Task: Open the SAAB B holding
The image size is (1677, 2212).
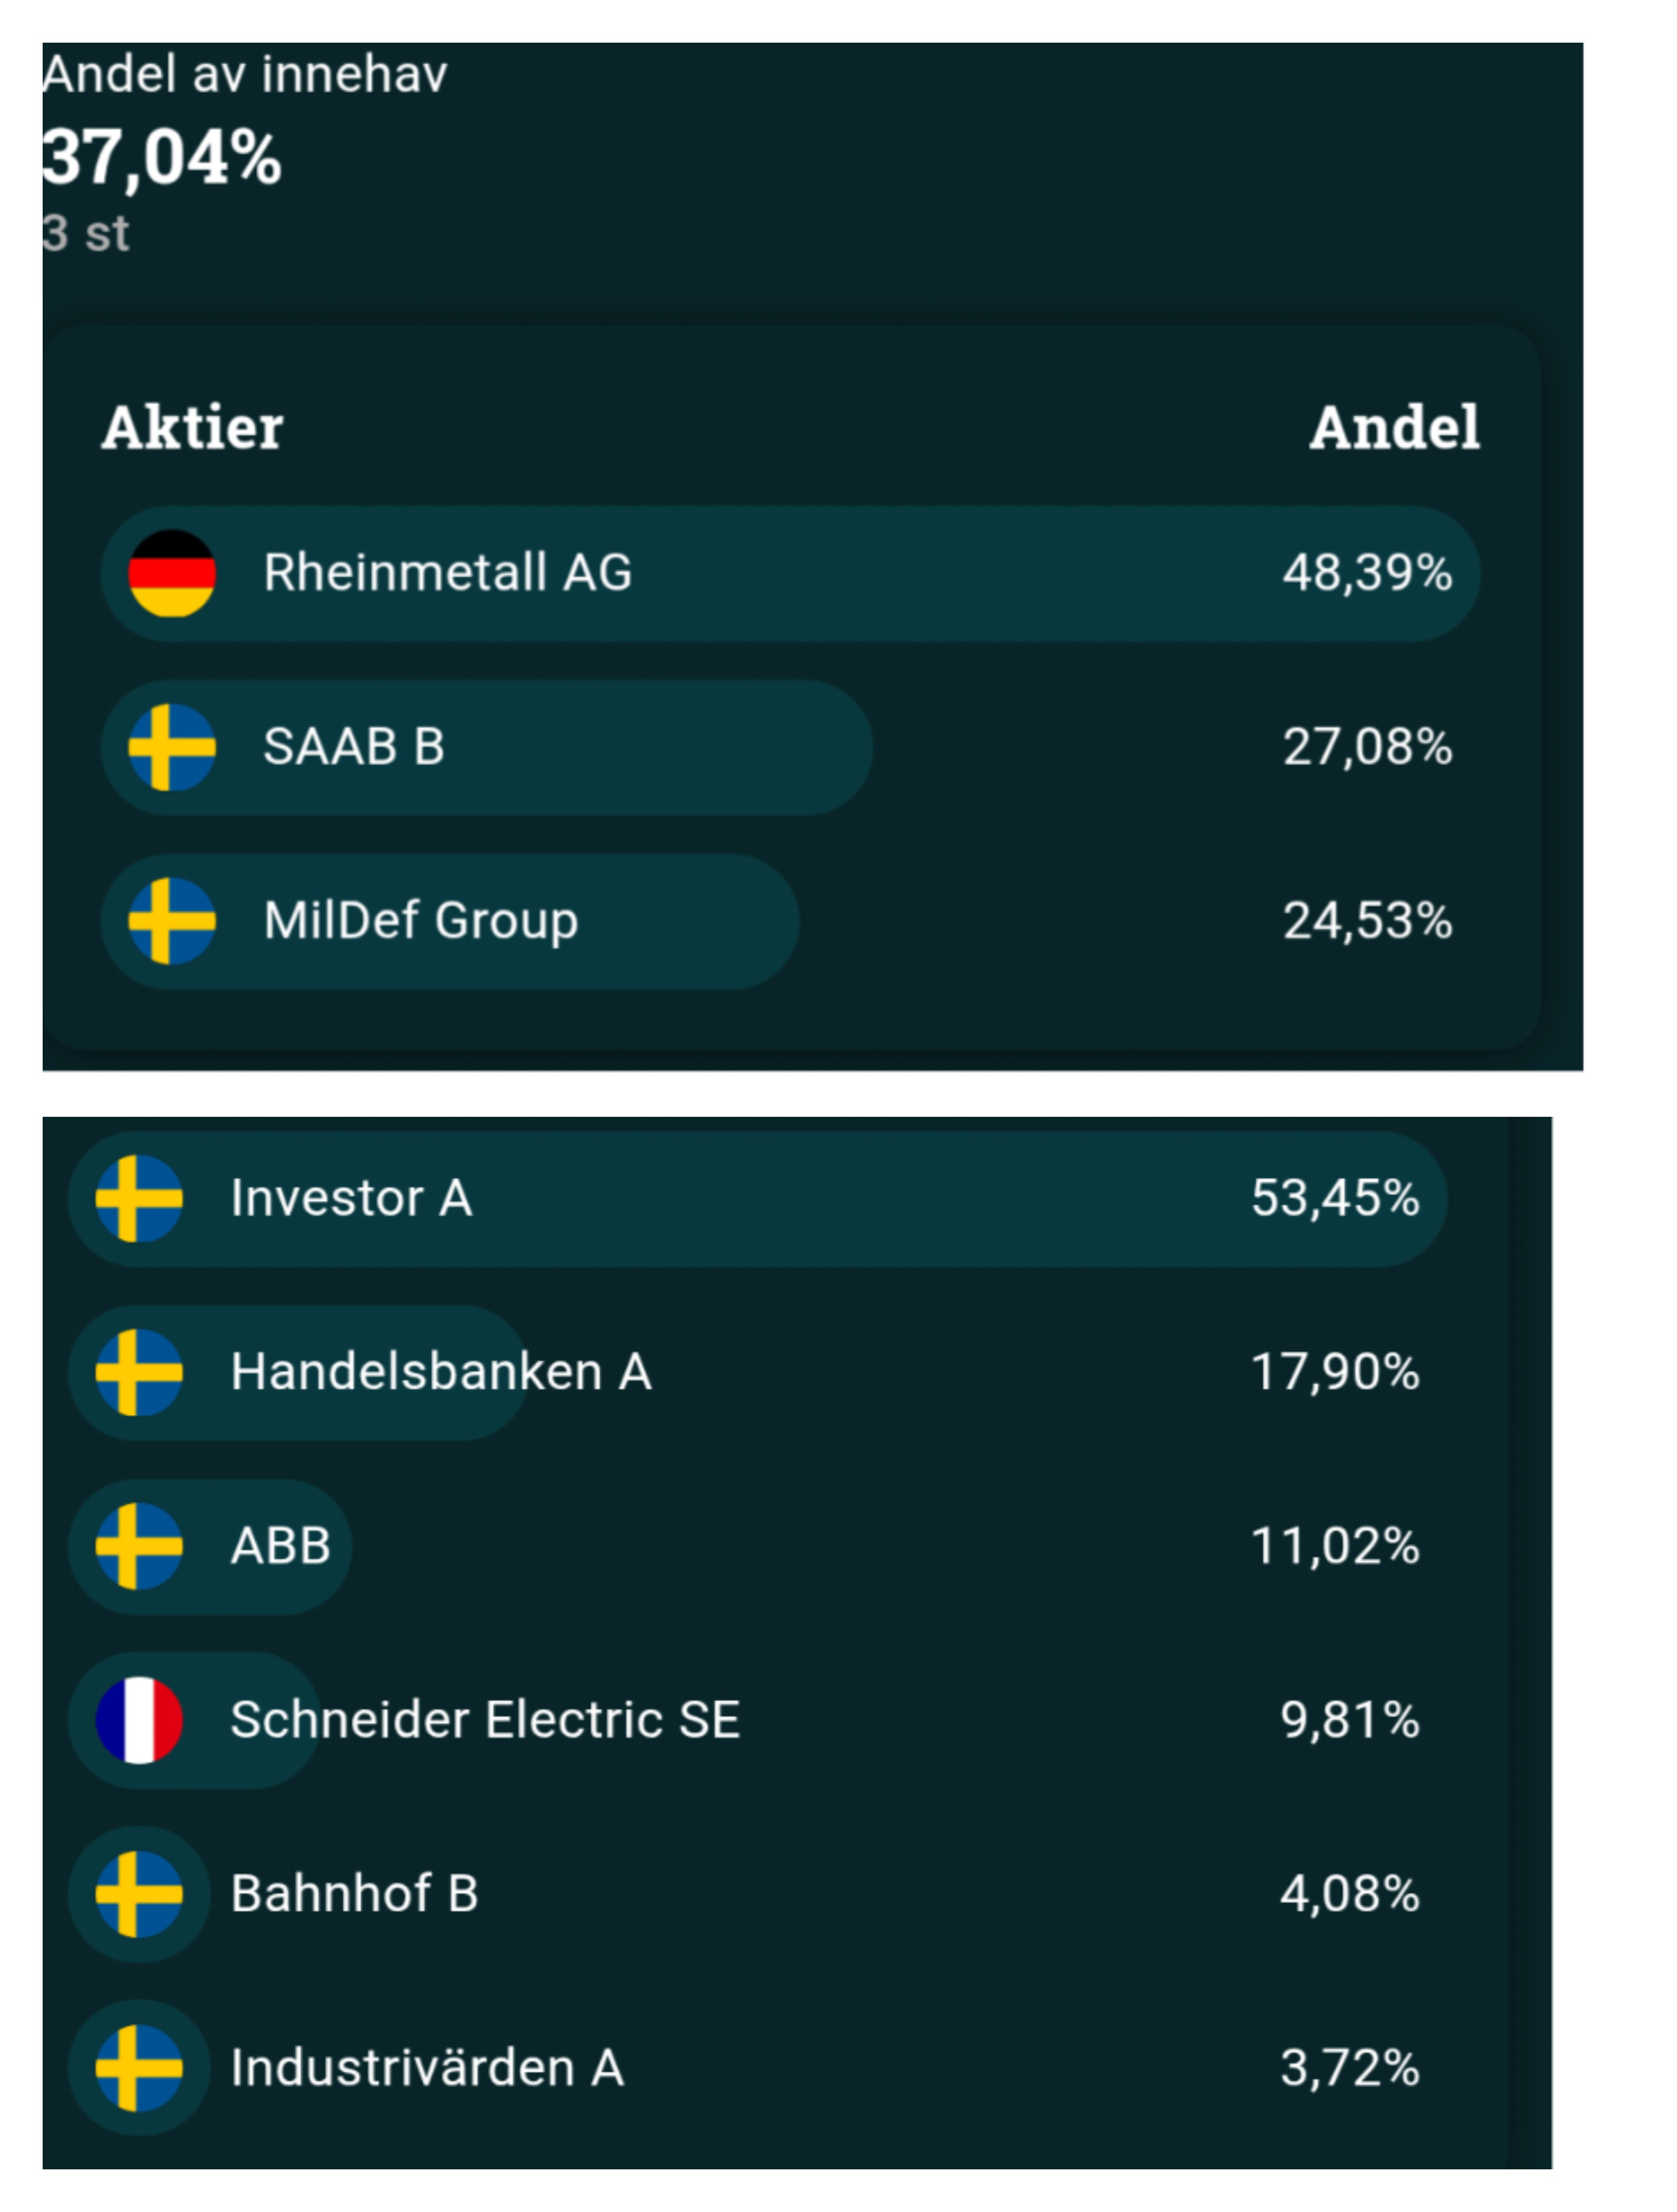Action: 353,747
